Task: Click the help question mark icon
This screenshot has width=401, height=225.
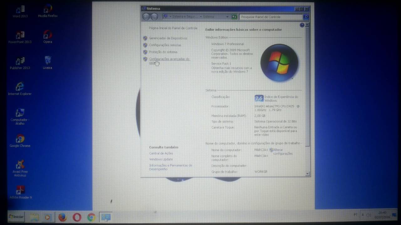Action: (302, 25)
